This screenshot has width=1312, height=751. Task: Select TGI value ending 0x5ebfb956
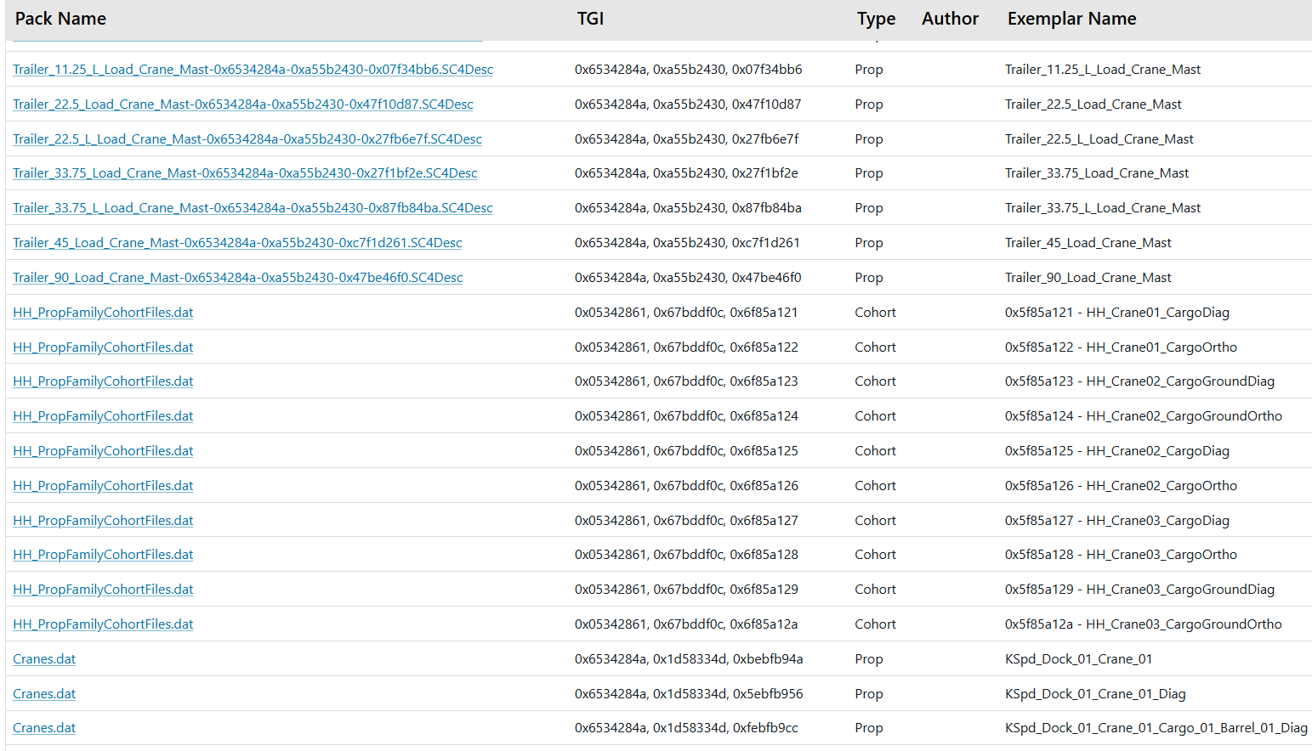689,694
